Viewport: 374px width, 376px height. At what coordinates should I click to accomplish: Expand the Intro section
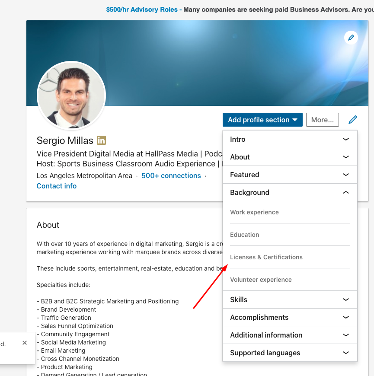click(x=290, y=139)
